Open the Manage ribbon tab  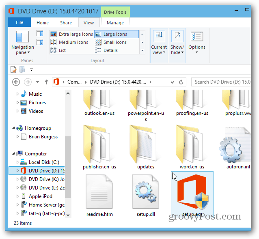tap(115, 23)
